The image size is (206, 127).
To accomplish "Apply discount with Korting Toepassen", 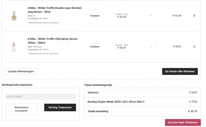I will [60, 107].
